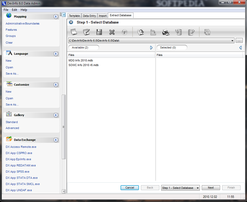Switch to the Data Entry tab
Viewport: 247px width, 202px height.
[89, 16]
